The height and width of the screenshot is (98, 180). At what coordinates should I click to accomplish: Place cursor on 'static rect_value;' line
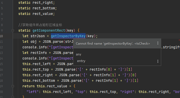coord(36,14)
